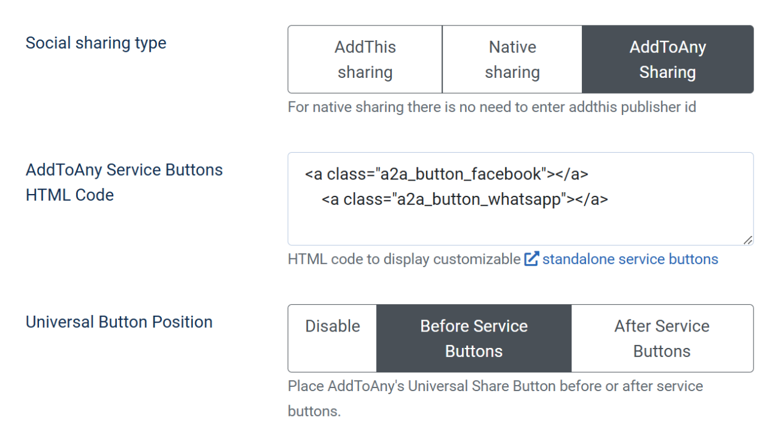This screenshot has height=427, width=779.
Task: Select Before Service Buttons position
Action: 474,338
